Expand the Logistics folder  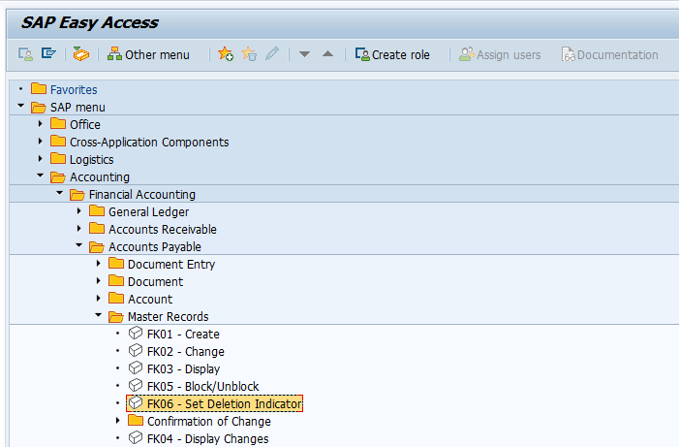tap(41, 159)
